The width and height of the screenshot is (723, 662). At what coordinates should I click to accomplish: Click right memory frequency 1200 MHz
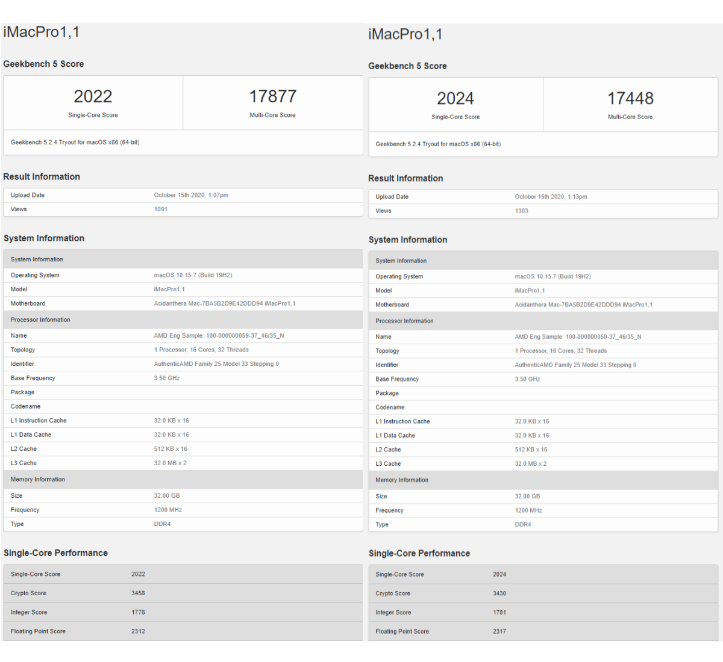pos(528,510)
